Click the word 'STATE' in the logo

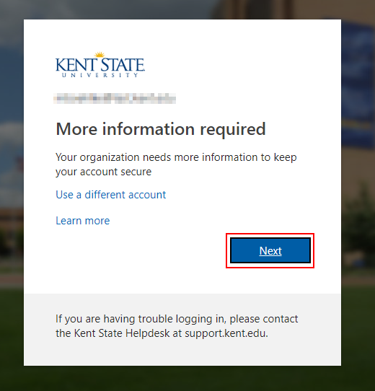(123, 65)
